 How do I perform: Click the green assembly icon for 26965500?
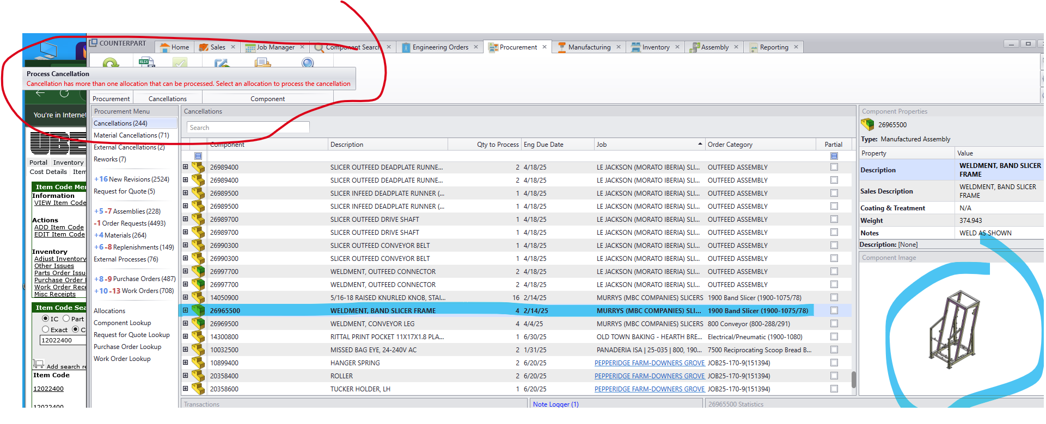(x=198, y=311)
